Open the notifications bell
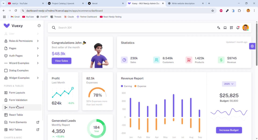The width and height of the screenshot is (258, 140). click(238, 28)
